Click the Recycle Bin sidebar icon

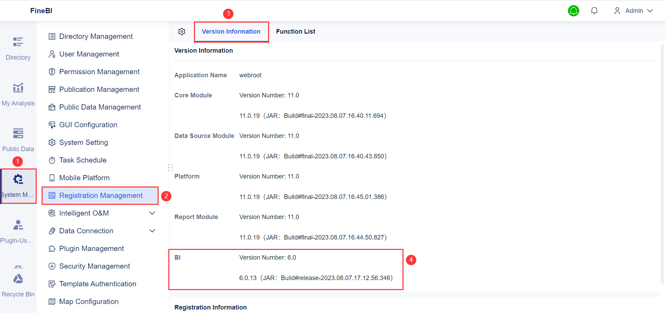18,279
